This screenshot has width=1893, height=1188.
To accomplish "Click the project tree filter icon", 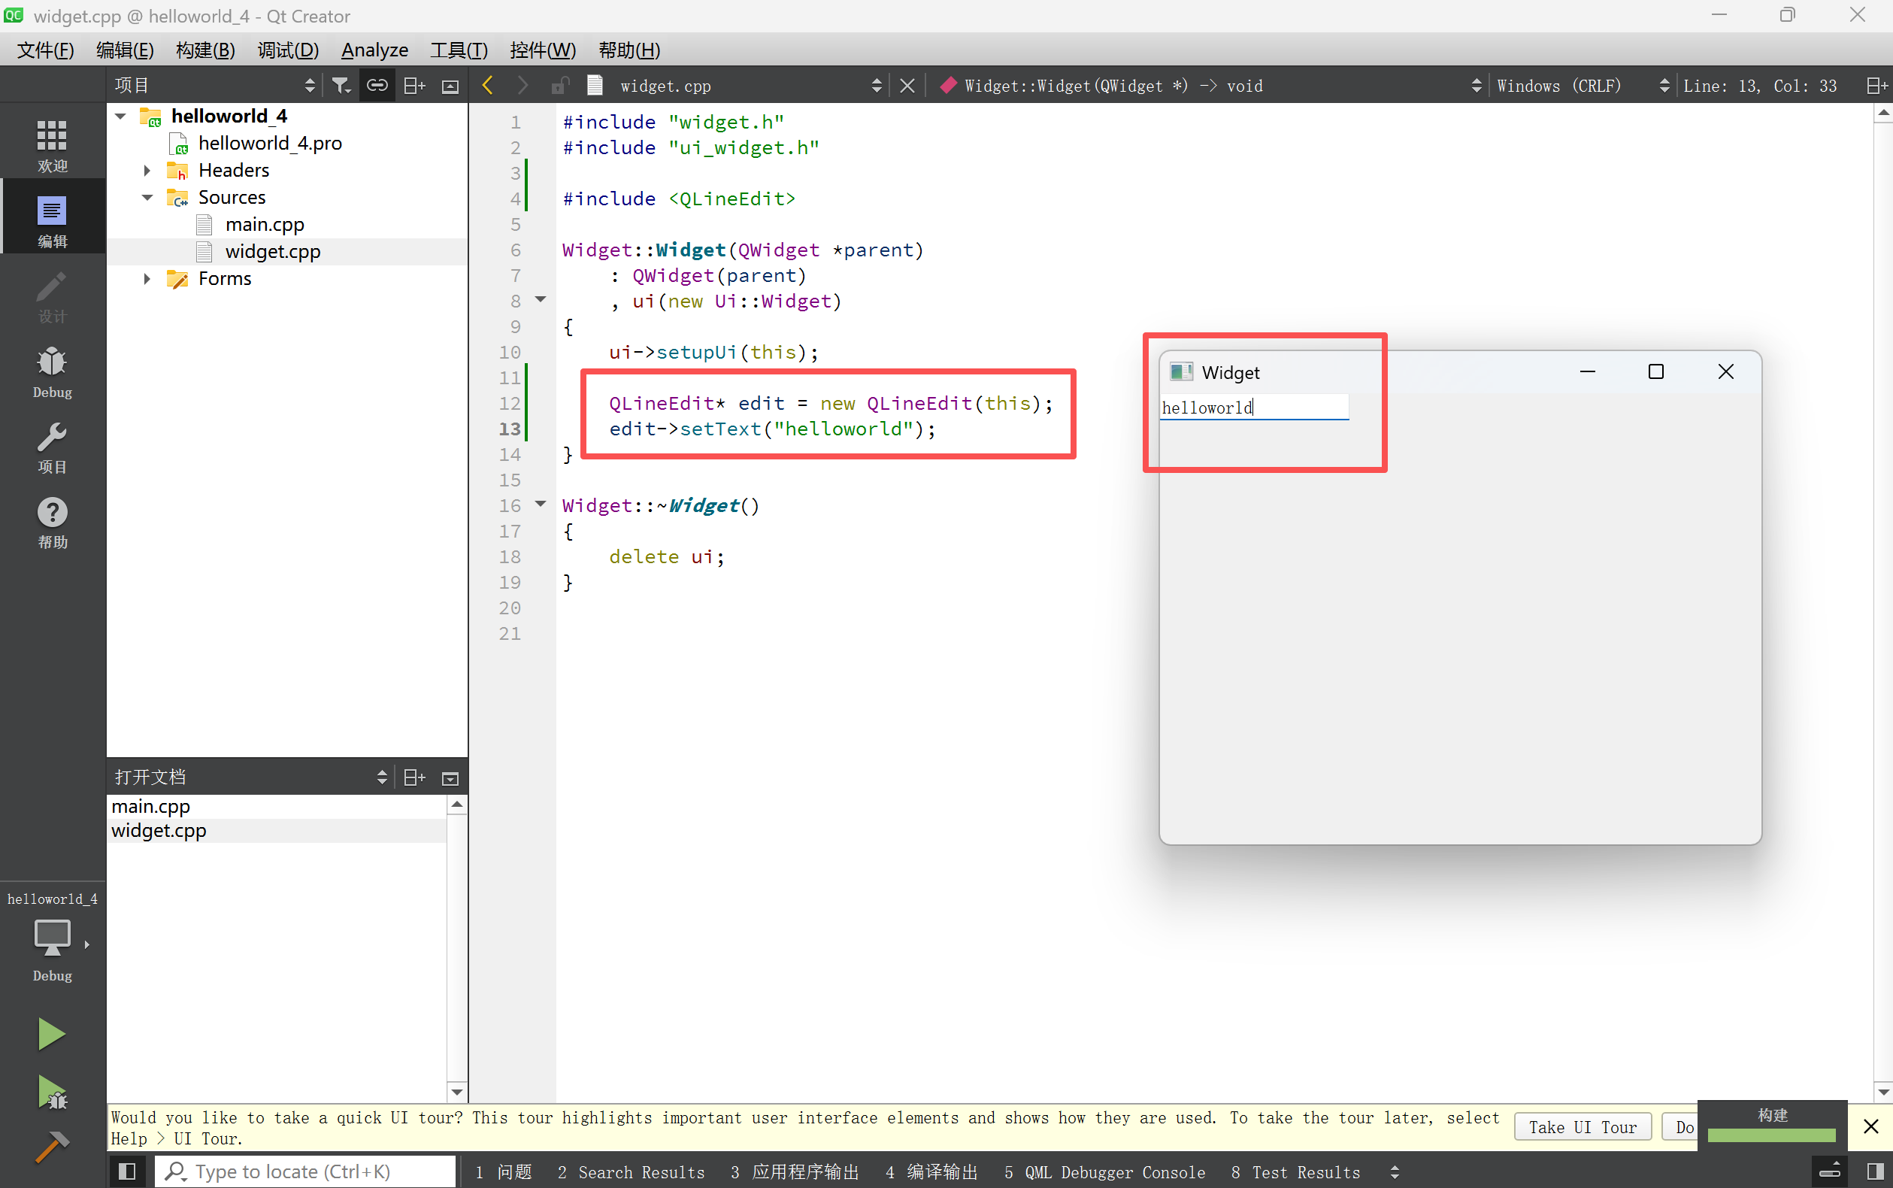I will [340, 86].
